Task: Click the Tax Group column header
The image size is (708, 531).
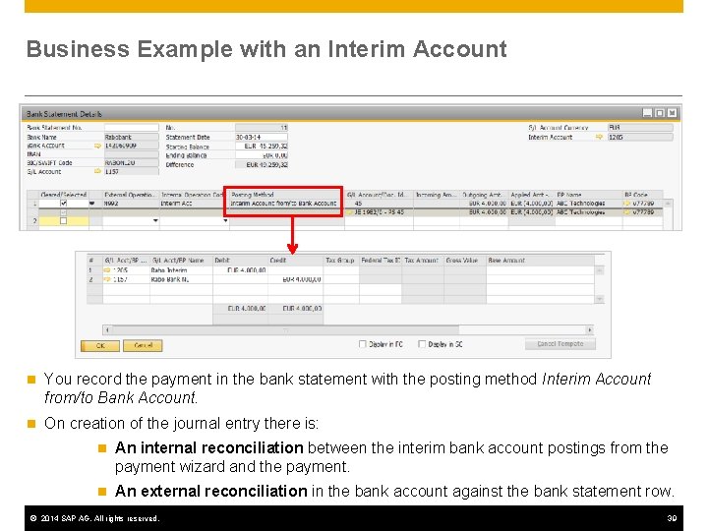Action: (x=341, y=261)
